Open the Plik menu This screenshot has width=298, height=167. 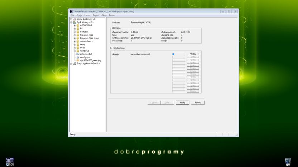click(72, 15)
